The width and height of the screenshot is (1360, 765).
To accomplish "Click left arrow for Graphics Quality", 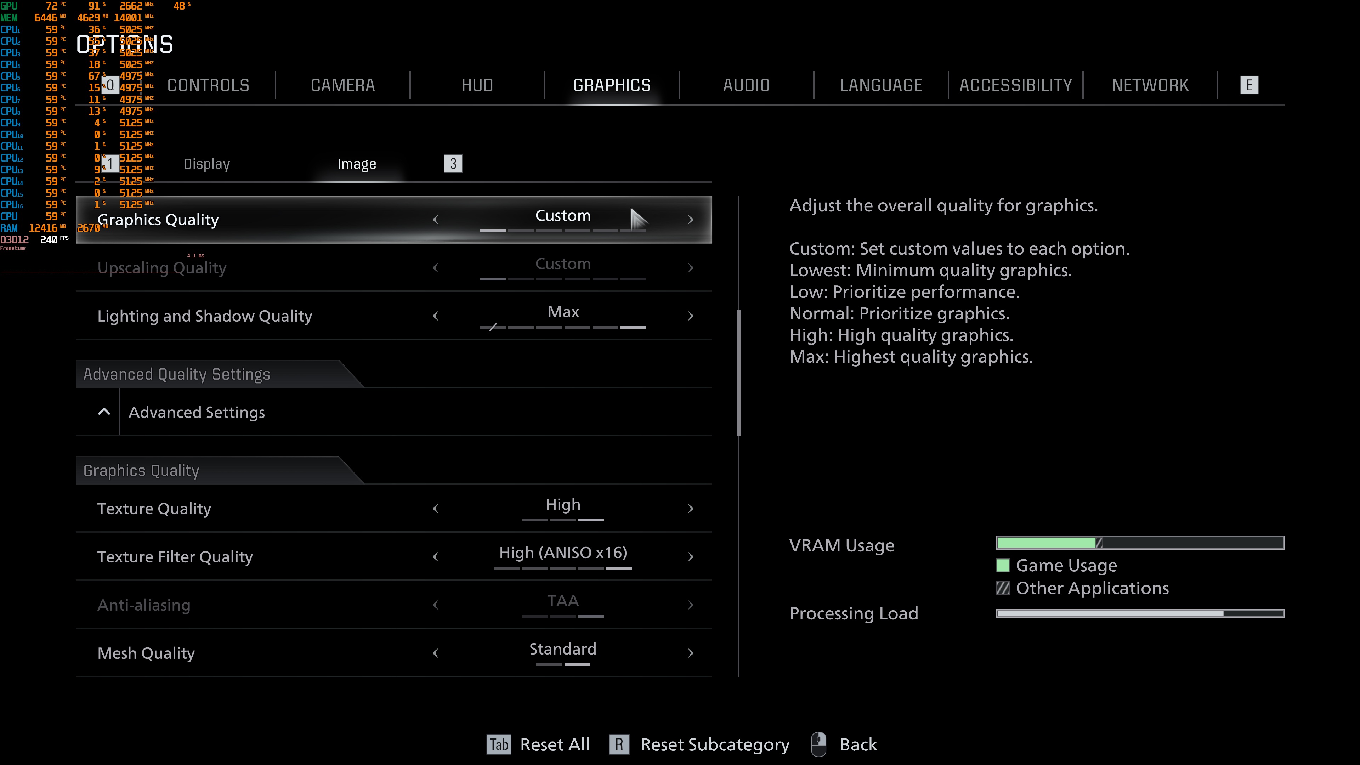I will tap(436, 220).
